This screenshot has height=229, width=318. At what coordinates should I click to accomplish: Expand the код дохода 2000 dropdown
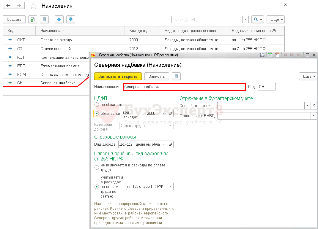click(164, 113)
